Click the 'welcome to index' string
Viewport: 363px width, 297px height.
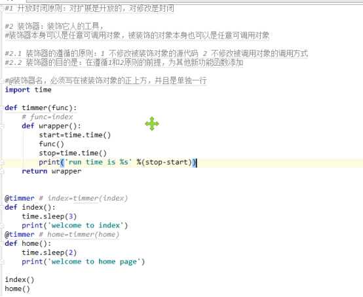86,226
